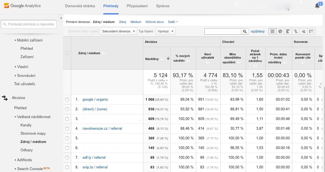Check the navolnenoze.cz / referral row
This screenshot has height=172, width=325.
tap(67, 129)
